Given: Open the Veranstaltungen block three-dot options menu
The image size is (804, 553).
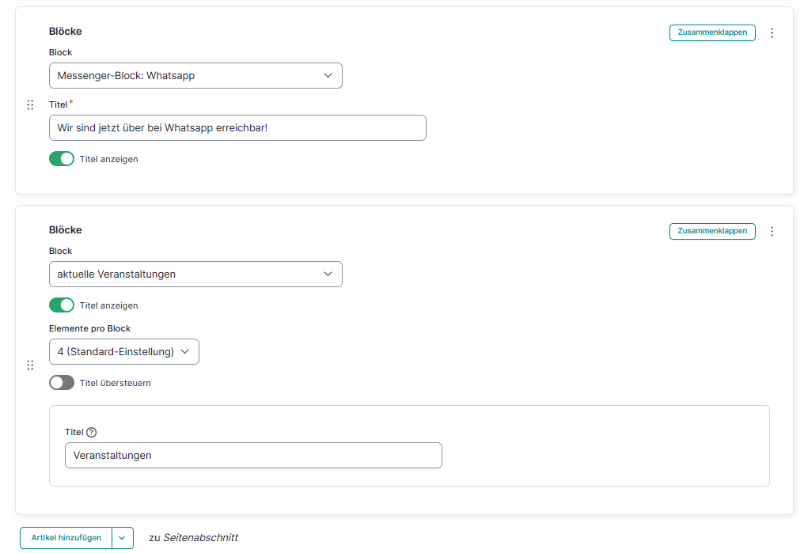Looking at the screenshot, I should (772, 232).
